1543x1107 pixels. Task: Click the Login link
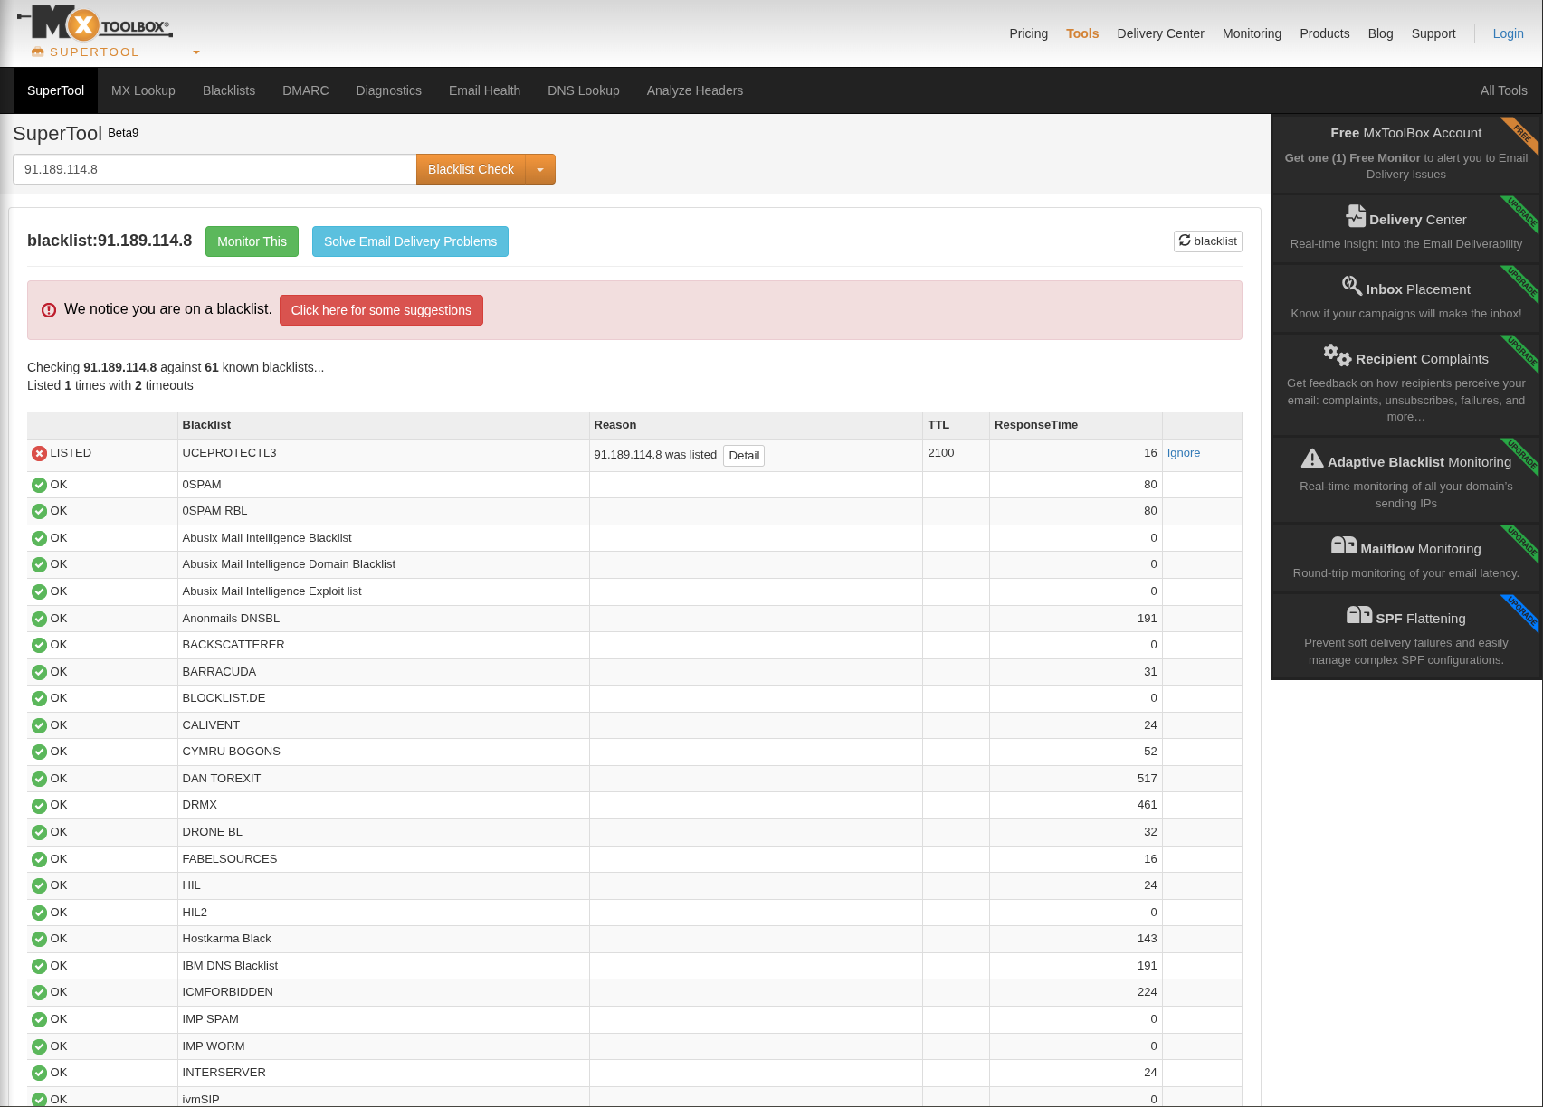[1508, 33]
